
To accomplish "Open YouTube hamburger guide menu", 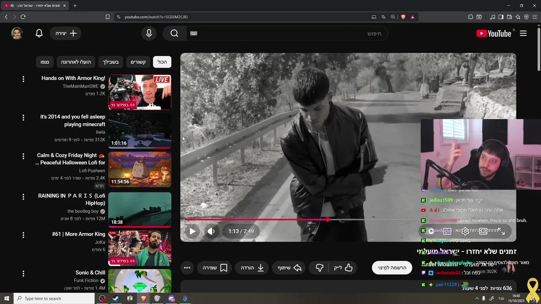I will (x=523, y=33).
